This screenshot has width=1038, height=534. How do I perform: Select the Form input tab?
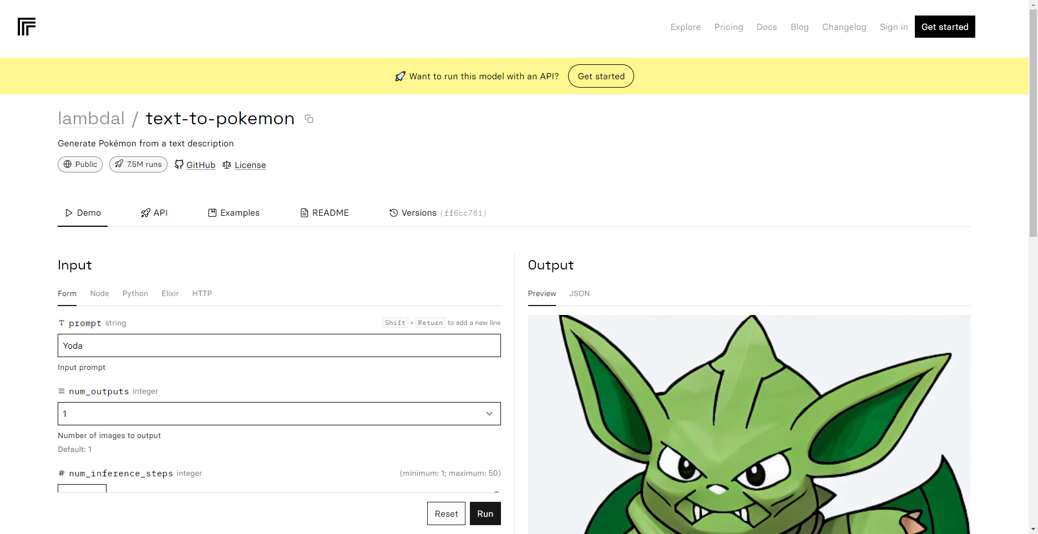point(67,294)
